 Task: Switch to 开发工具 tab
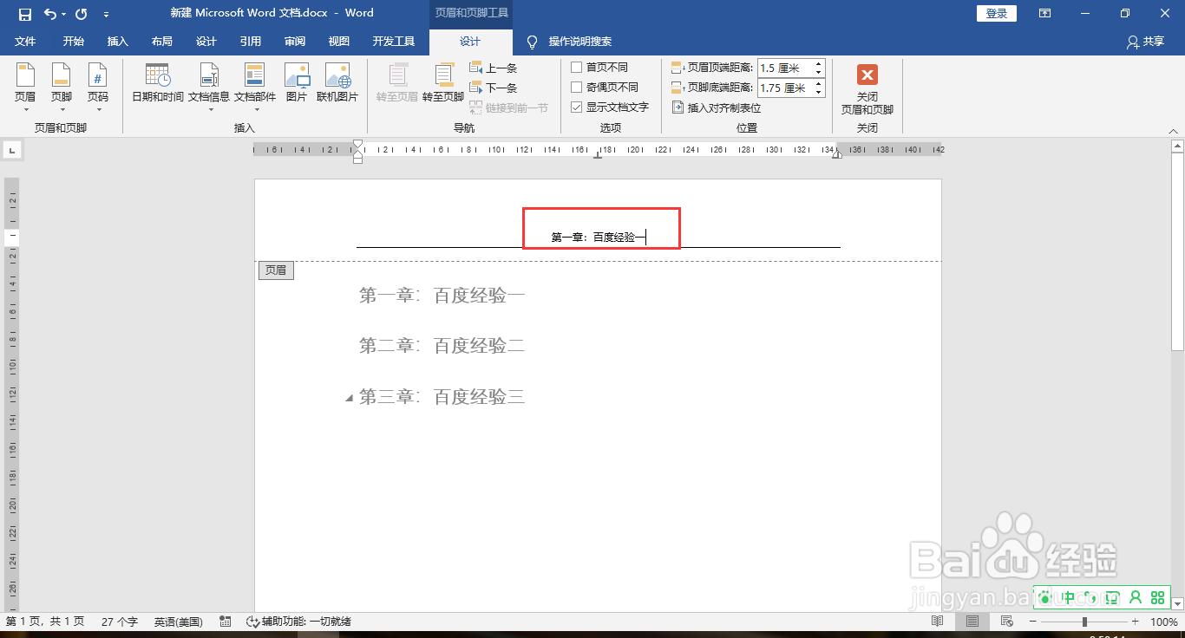394,42
